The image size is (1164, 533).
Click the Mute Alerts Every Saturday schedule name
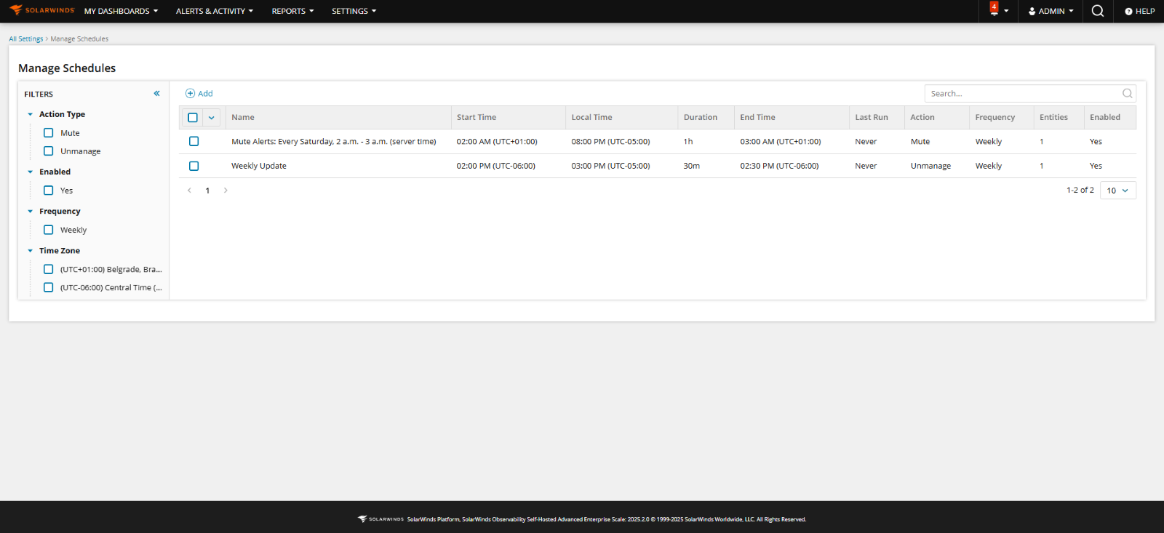pos(334,142)
